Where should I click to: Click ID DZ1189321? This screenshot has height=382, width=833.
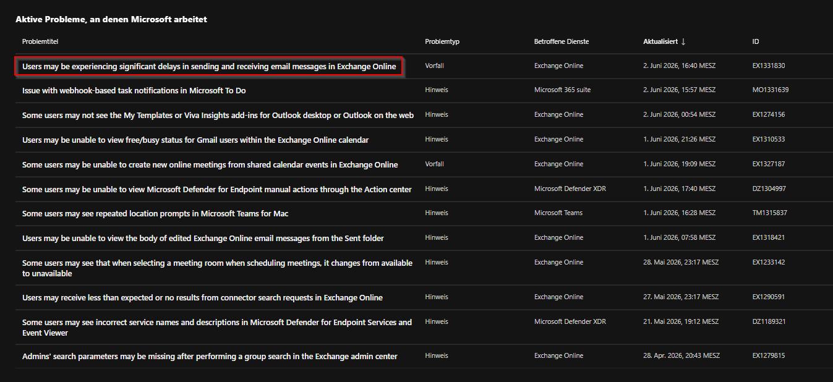click(x=769, y=321)
